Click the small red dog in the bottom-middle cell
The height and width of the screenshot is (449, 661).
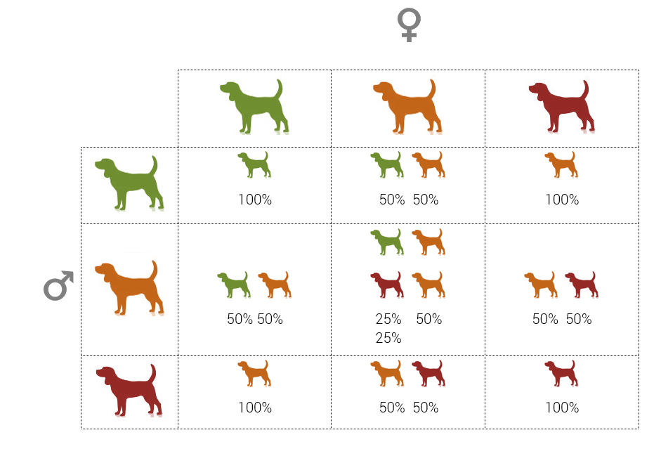(x=428, y=373)
